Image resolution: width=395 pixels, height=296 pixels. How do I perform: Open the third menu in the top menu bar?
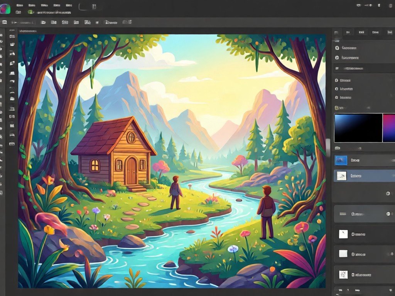point(44,5)
